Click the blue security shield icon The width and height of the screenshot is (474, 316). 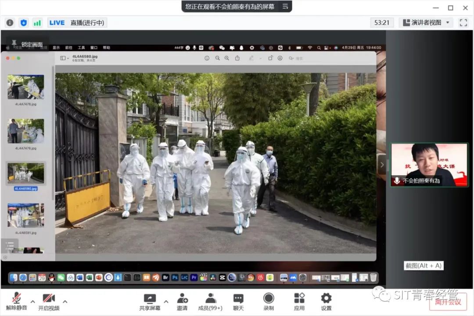(24, 23)
